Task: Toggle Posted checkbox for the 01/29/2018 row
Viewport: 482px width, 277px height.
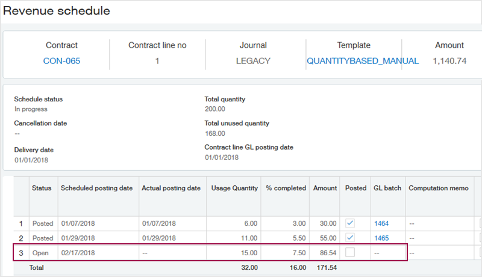Action: [350, 238]
